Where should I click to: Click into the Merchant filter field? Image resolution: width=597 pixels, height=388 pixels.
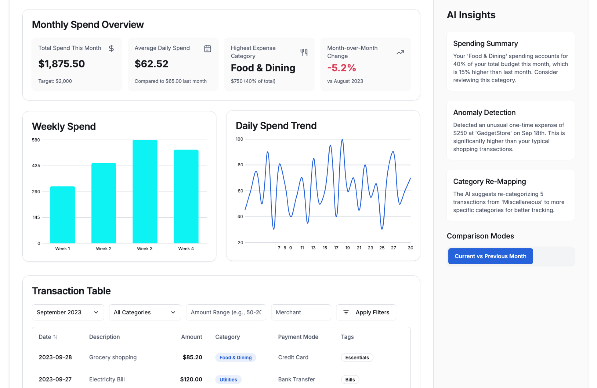tap(301, 312)
